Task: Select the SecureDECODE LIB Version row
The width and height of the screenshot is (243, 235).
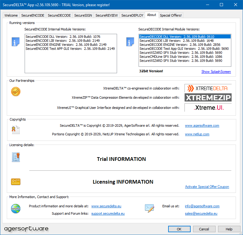Action: click(x=185, y=41)
